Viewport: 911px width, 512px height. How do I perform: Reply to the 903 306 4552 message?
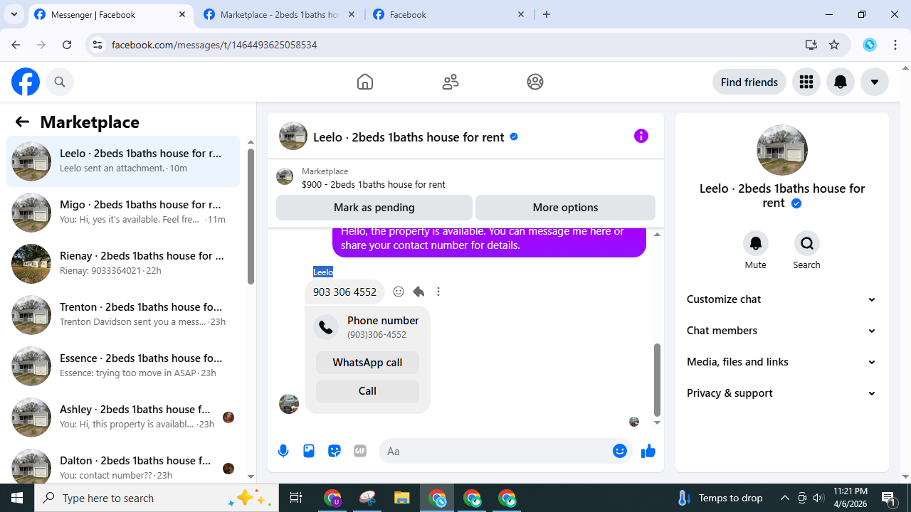click(x=418, y=292)
